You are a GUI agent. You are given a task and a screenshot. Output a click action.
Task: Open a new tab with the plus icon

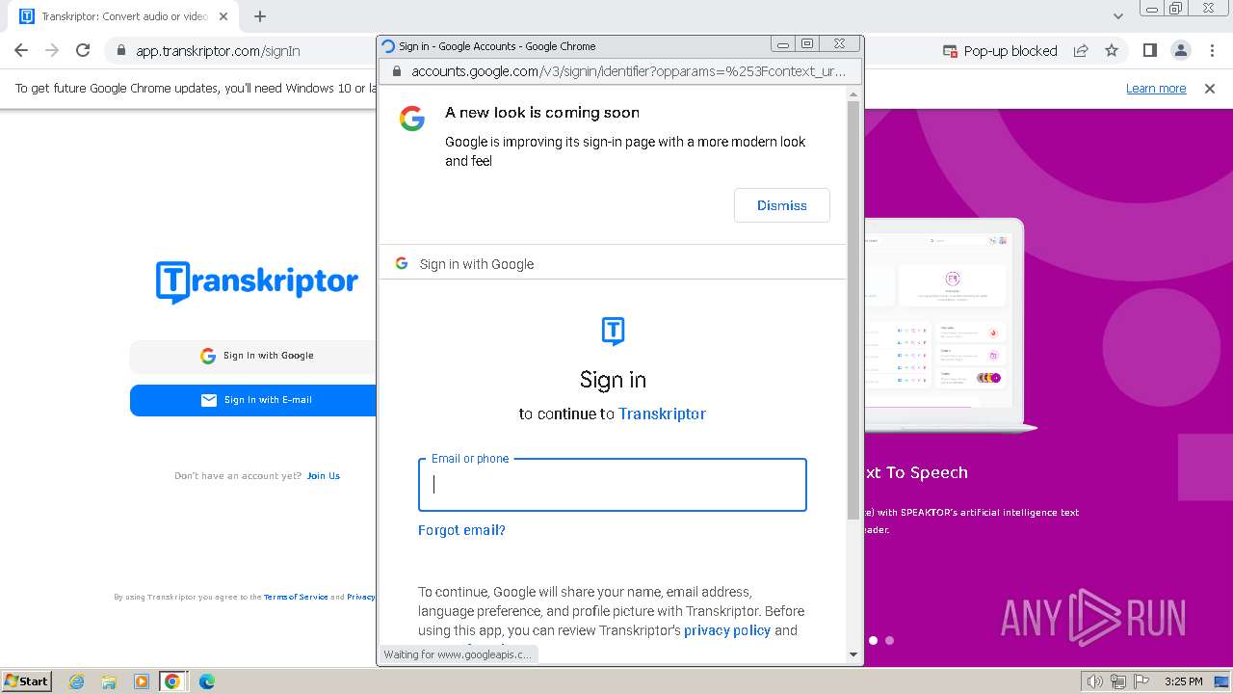[260, 16]
